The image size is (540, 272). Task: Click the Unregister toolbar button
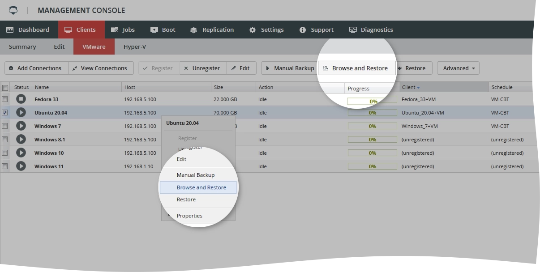coord(203,68)
